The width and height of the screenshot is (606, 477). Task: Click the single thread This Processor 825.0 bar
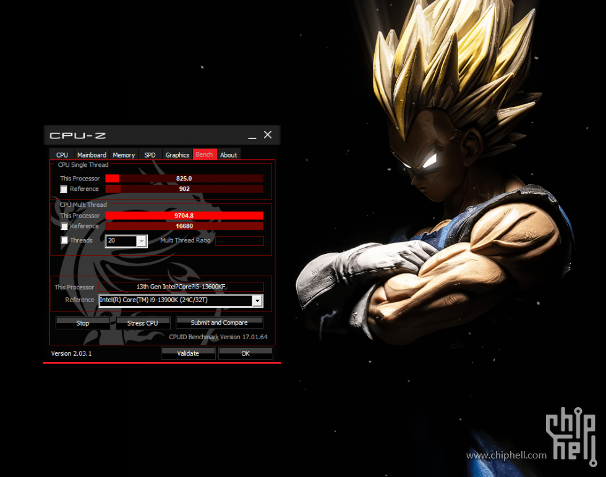pos(184,179)
